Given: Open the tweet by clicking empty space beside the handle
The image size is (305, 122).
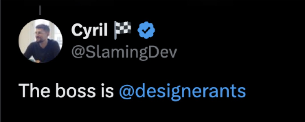Looking at the screenshot, I should click(233, 52).
